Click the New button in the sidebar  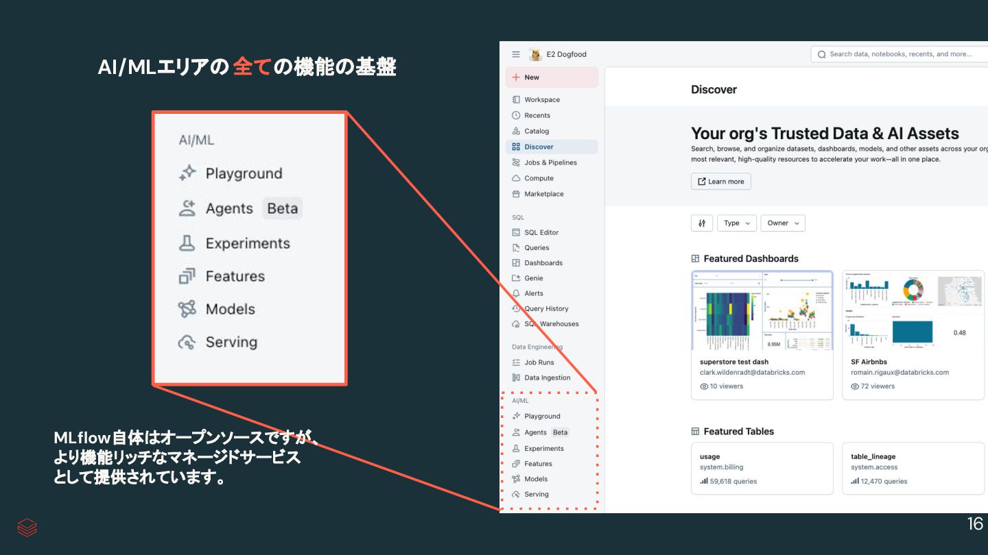[x=552, y=77]
